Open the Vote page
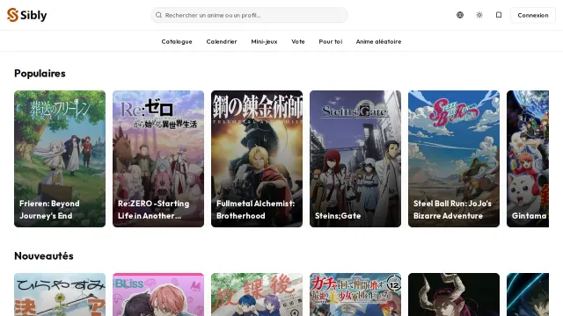The image size is (563, 316). 298,41
